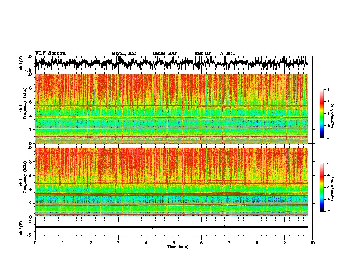Screen dimensions: 352x272
Task: Click the color bar beside the ch.2 spectrogram
Action: [x=321, y=187]
